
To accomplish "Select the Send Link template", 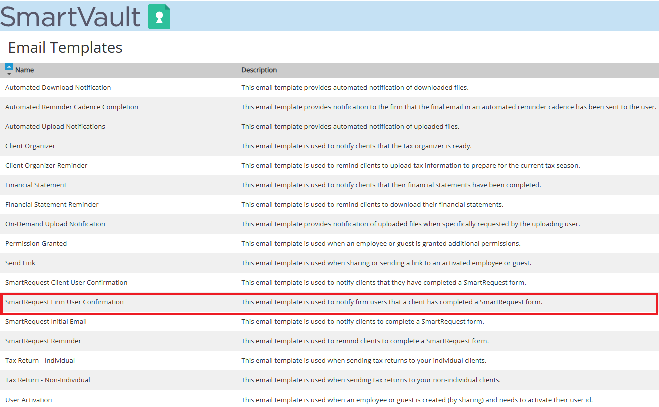I will pos(20,263).
